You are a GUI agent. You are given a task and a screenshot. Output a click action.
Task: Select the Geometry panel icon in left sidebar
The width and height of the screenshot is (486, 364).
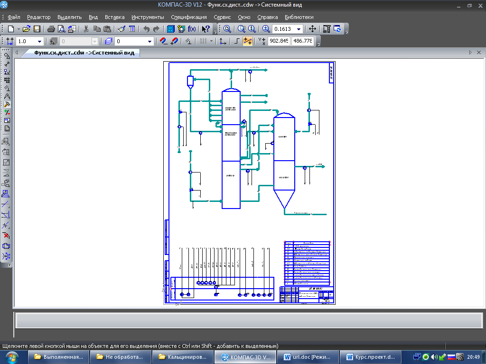click(x=7, y=56)
